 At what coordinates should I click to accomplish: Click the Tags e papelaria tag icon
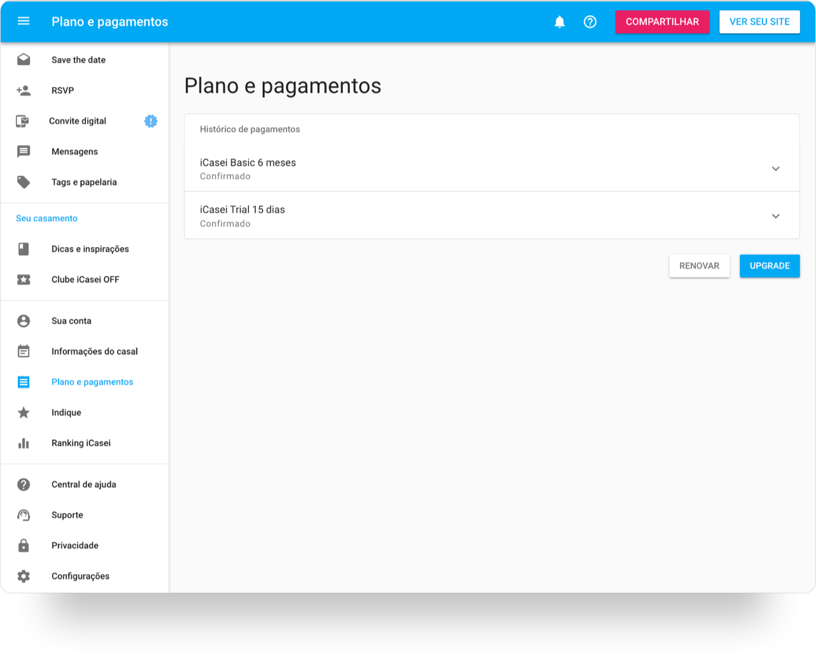pyautogui.click(x=24, y=182)
